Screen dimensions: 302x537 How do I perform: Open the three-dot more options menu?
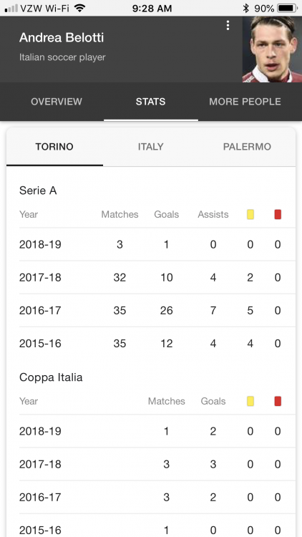[228, 26]
